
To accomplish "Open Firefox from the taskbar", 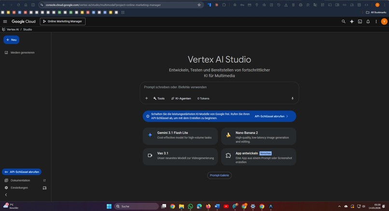I will pos(208,206).
